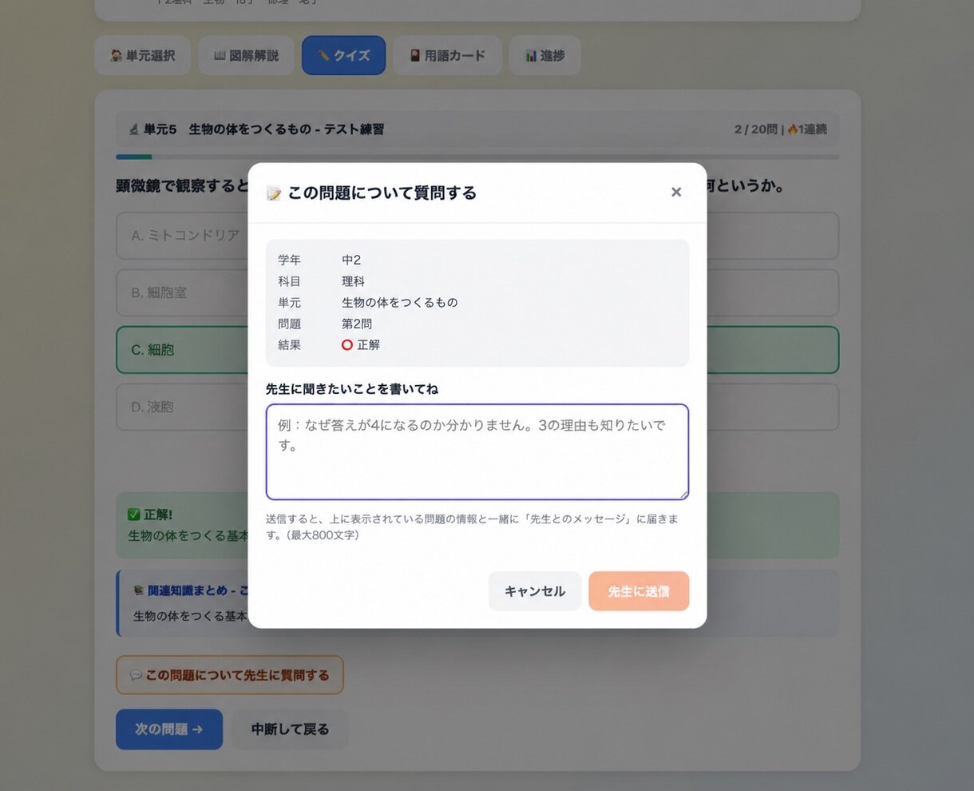Viewport: 974px width, 791px height.
Task: Open the 単元選択 tab
Action: pos(143,55)
